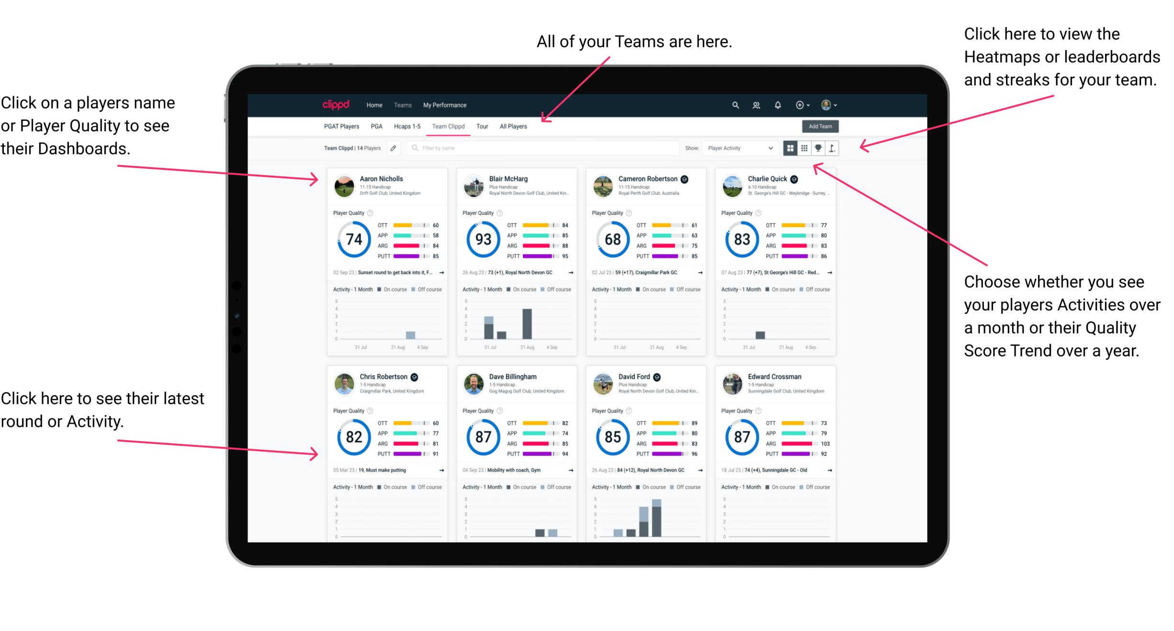Click the search magnifier icon
The height and width of the screenshot is (631, 1174).
(733, 105)
